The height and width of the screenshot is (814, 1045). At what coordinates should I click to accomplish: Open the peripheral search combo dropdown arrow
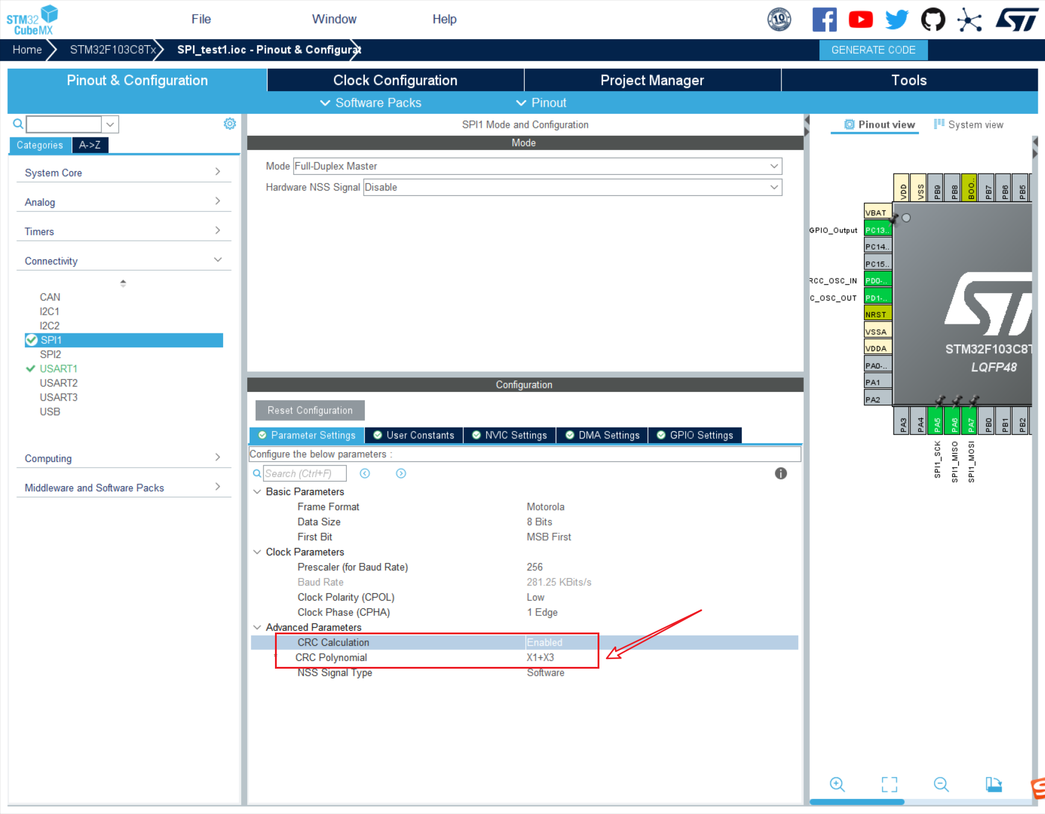click(x=110, y=124)
